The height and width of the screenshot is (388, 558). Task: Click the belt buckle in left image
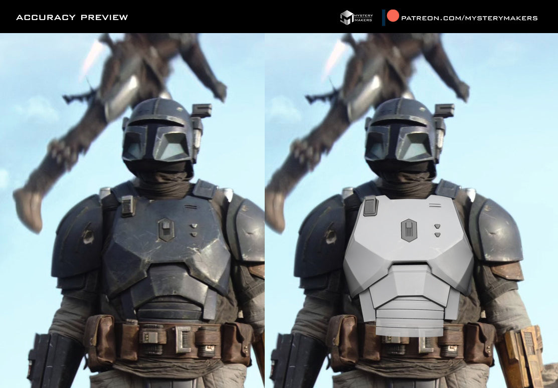pos(183,339)
